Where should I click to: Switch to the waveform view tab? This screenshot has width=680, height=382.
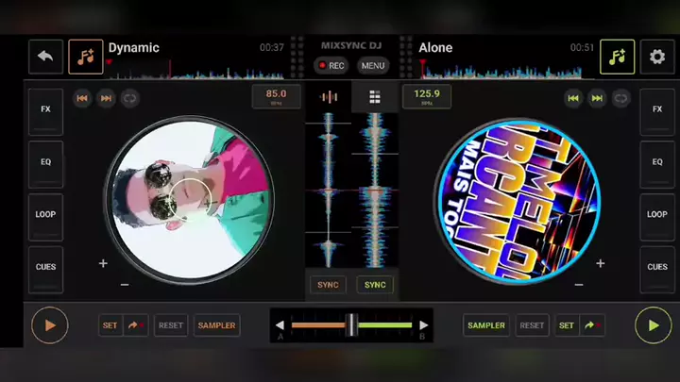click(329, 97)
